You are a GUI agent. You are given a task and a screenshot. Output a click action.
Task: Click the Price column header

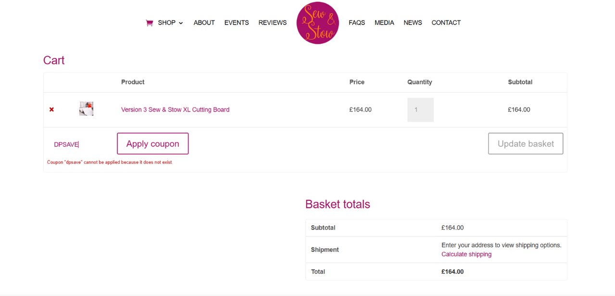point(357,82)
